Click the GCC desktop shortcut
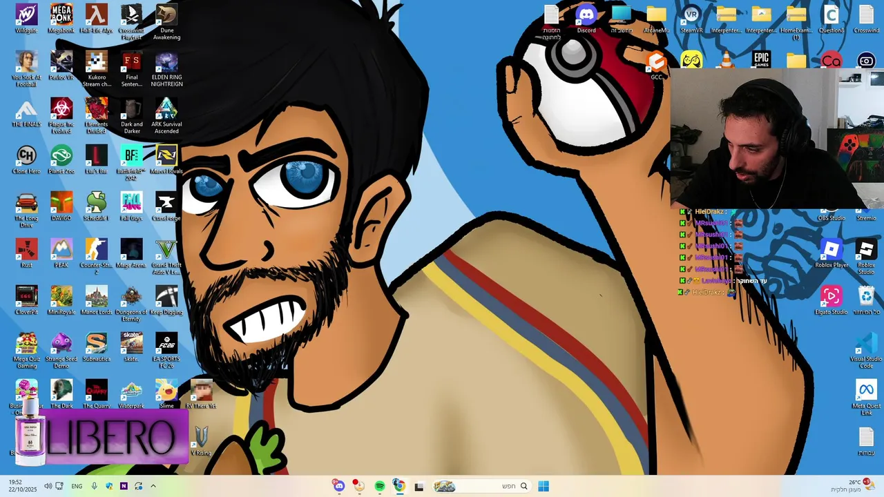Viewport: 884px width, 497px height. click(x=656, y=66)
